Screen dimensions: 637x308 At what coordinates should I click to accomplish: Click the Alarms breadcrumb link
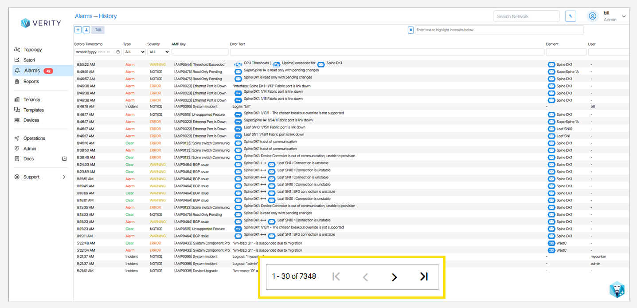83,16
